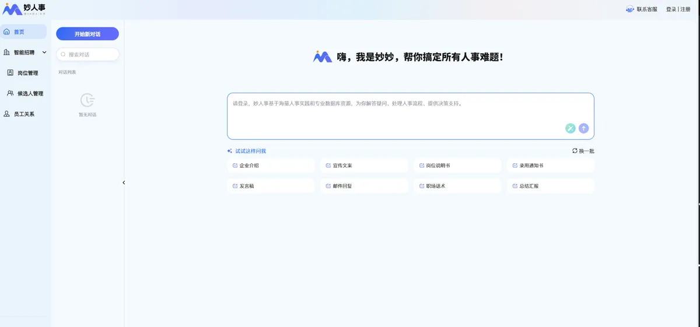Click the 注册 register link
Viewport: 700px width, 327px height.
point(685,9)
